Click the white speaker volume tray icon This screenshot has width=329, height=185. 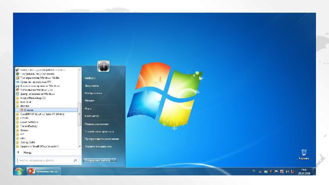287,171
